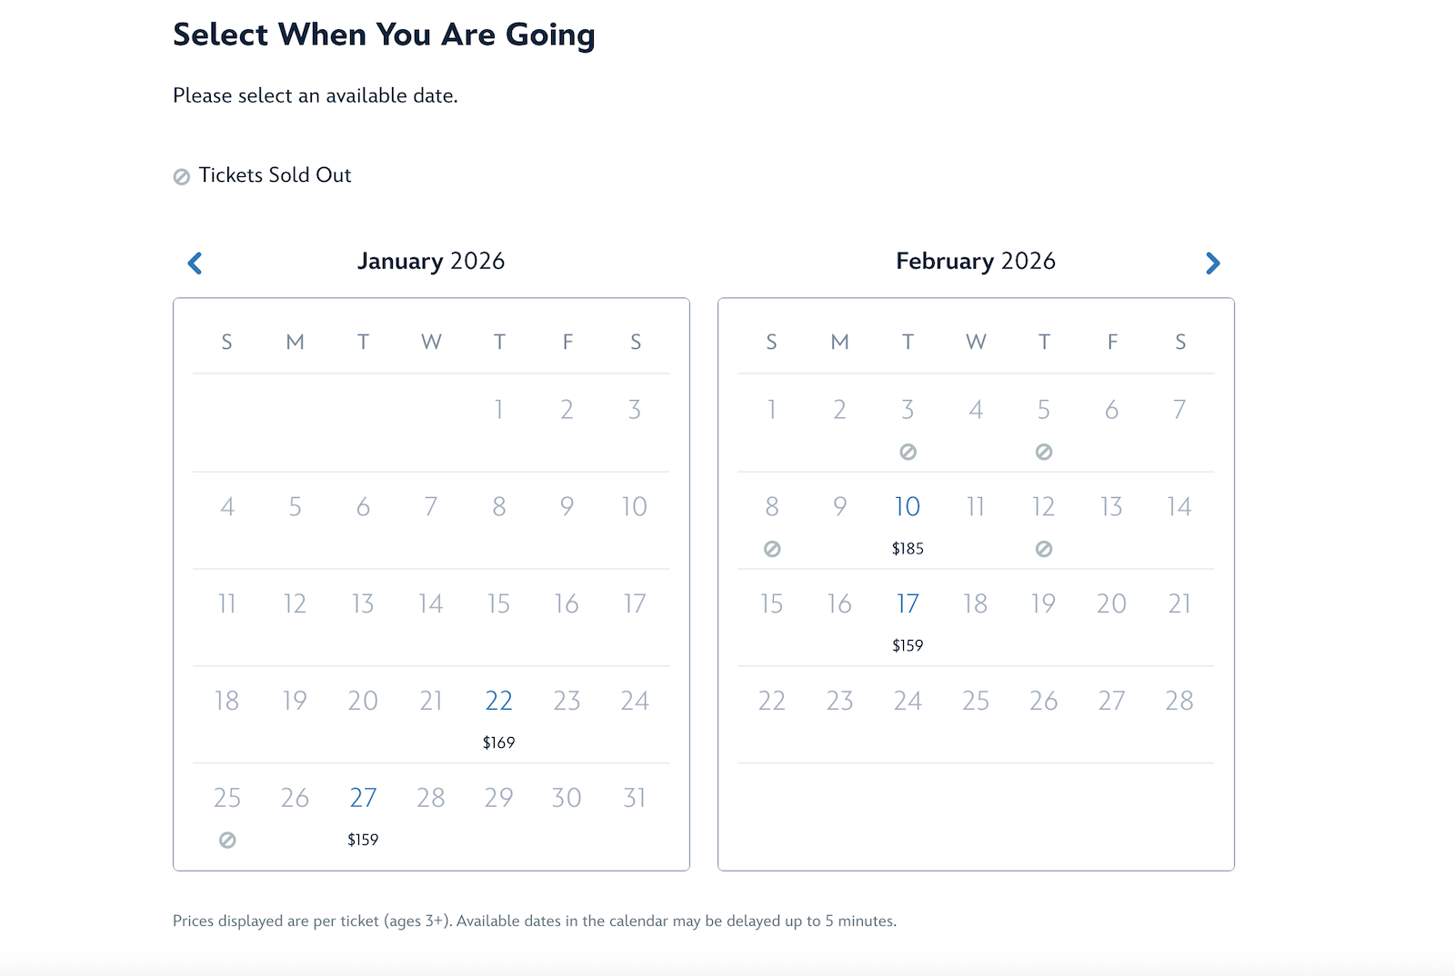Select January 27 priced at $159
This screenshot has width=1455, height=976.
pos(362,798)
